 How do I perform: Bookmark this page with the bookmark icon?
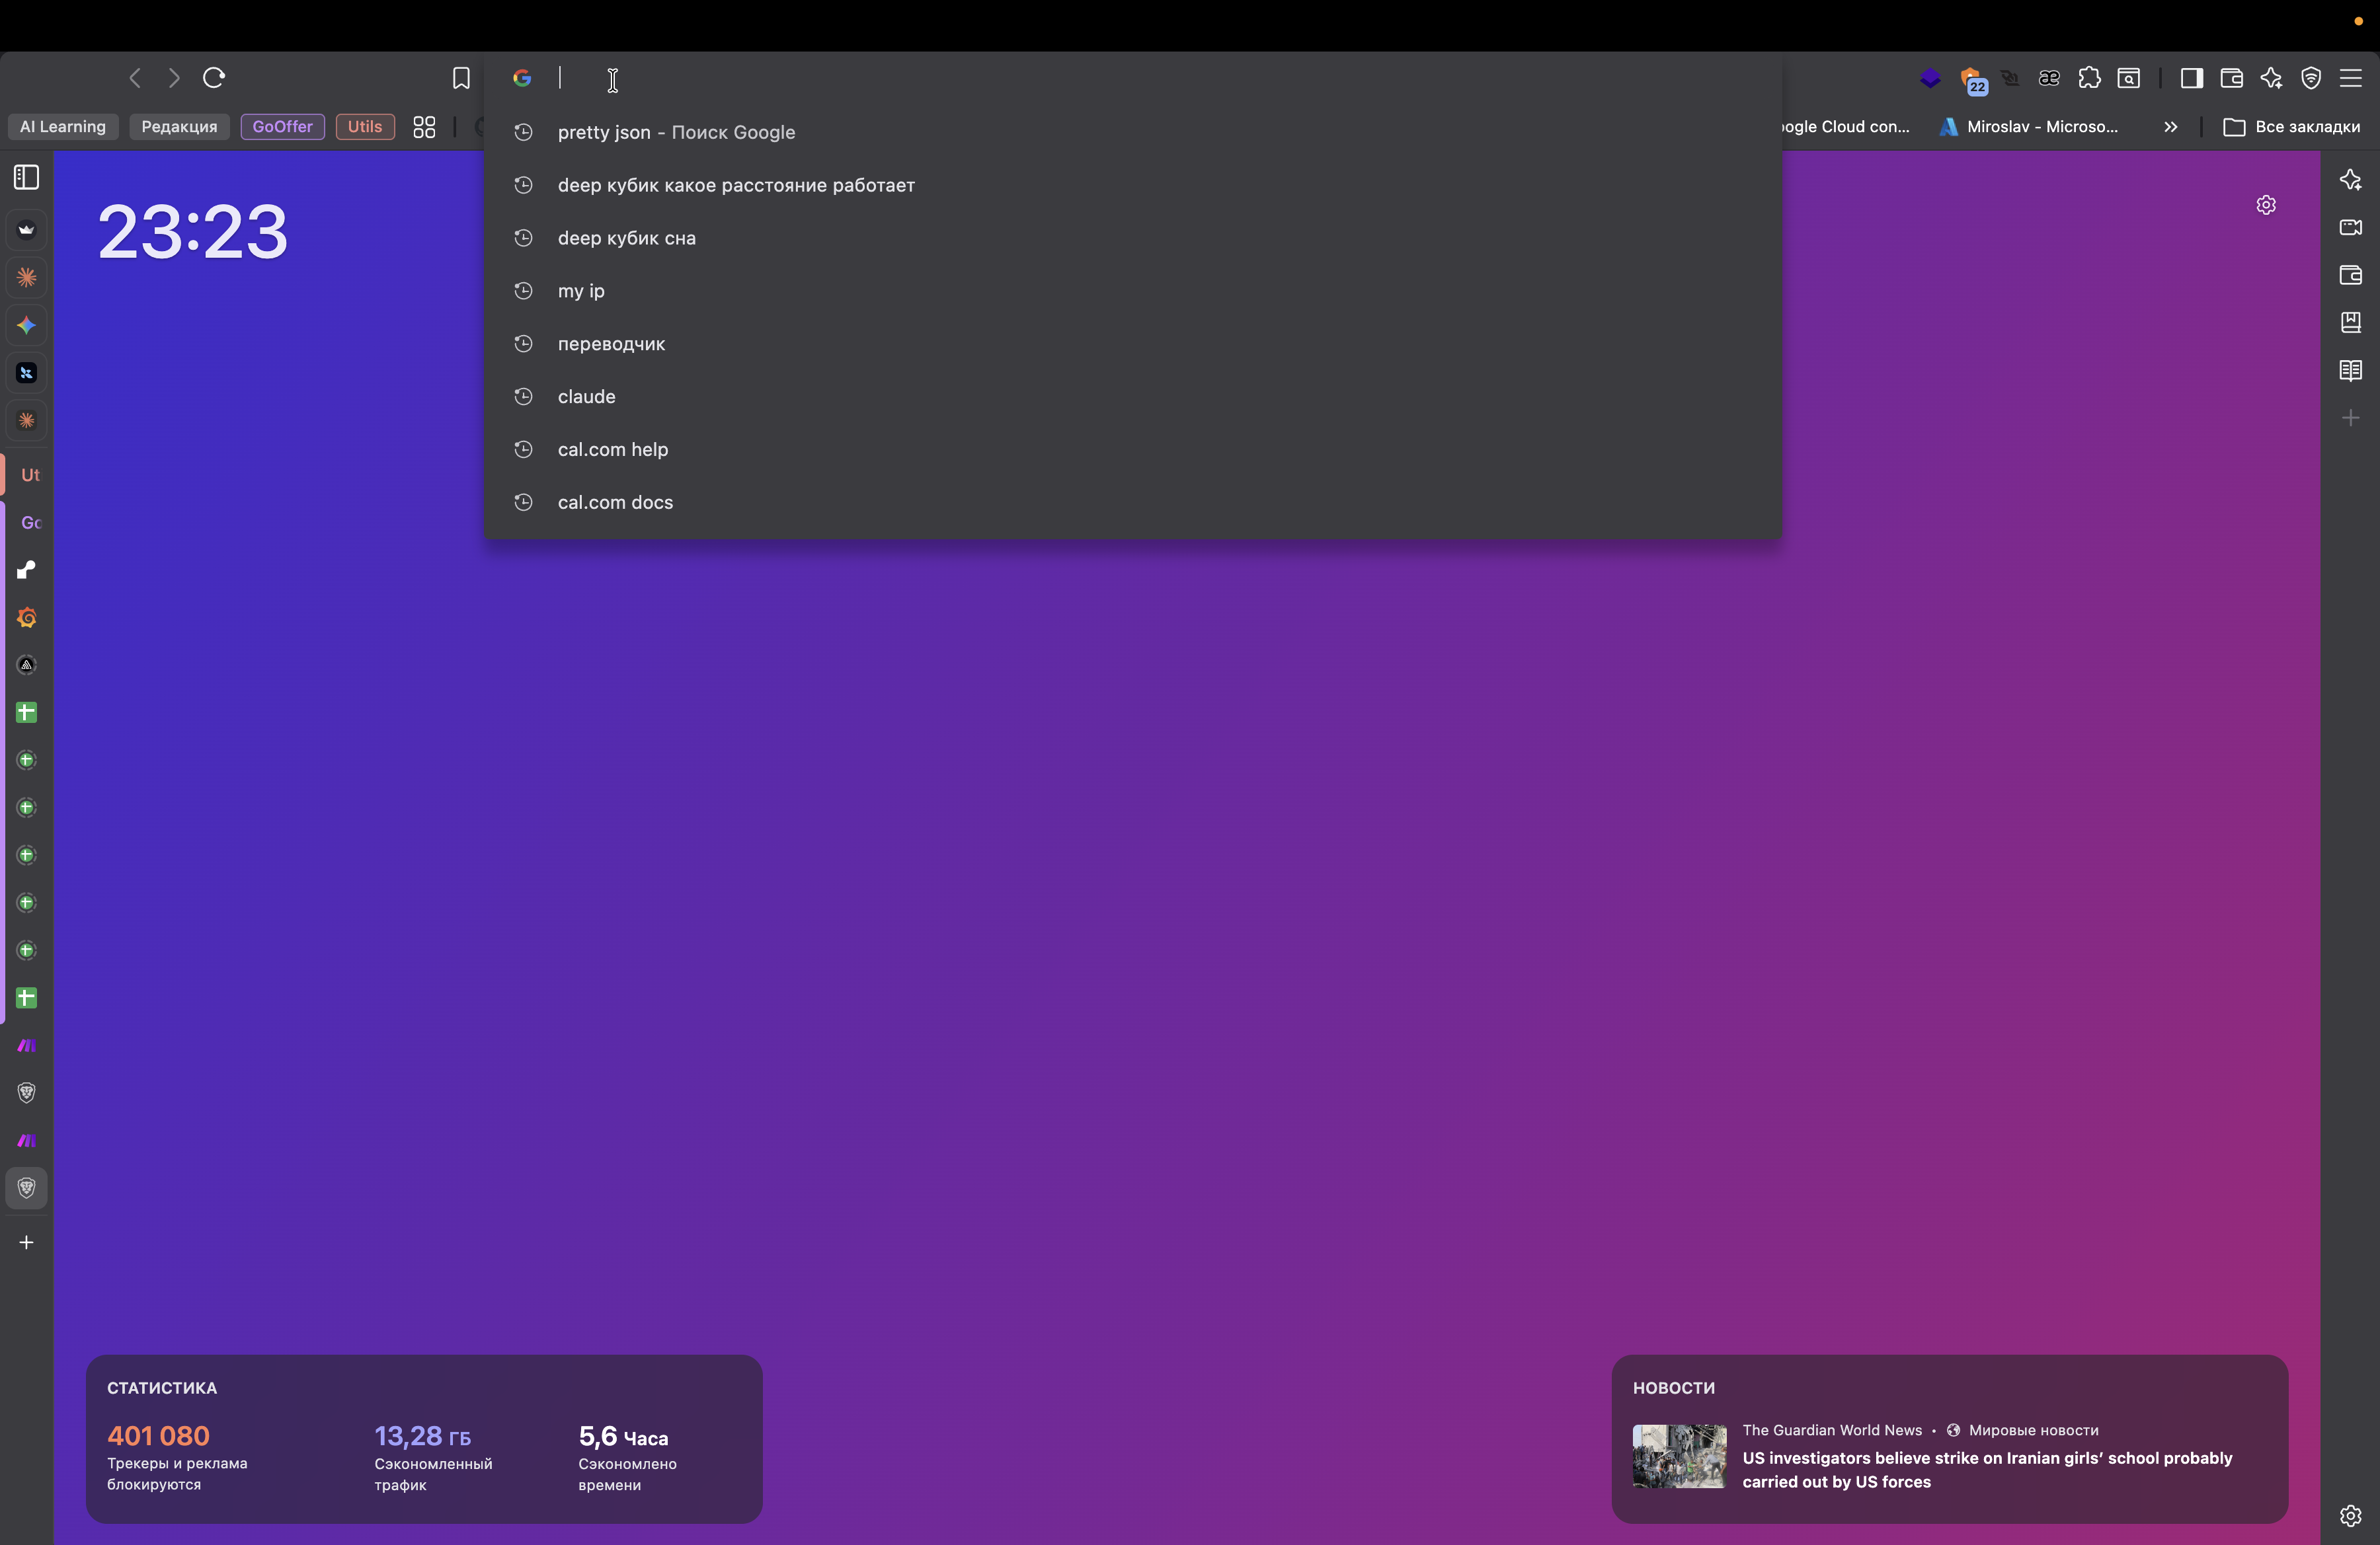pyautogui.click(x=461, y=78)
